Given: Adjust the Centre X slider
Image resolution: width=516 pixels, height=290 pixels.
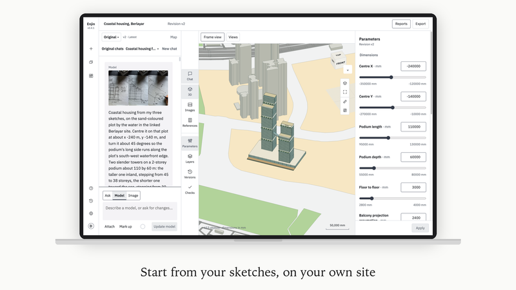Looking at the screenshot, I should [393, 77].
